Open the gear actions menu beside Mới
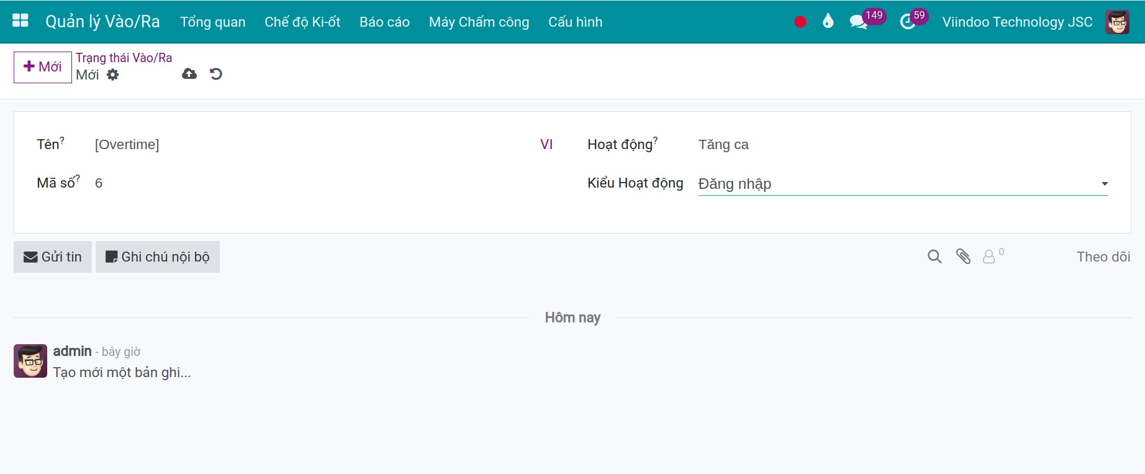 tap(112, 75)
